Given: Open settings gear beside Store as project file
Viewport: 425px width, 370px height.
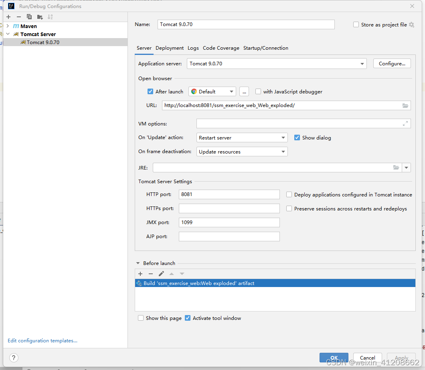Looking at the screenshot, I should point(411,25).
